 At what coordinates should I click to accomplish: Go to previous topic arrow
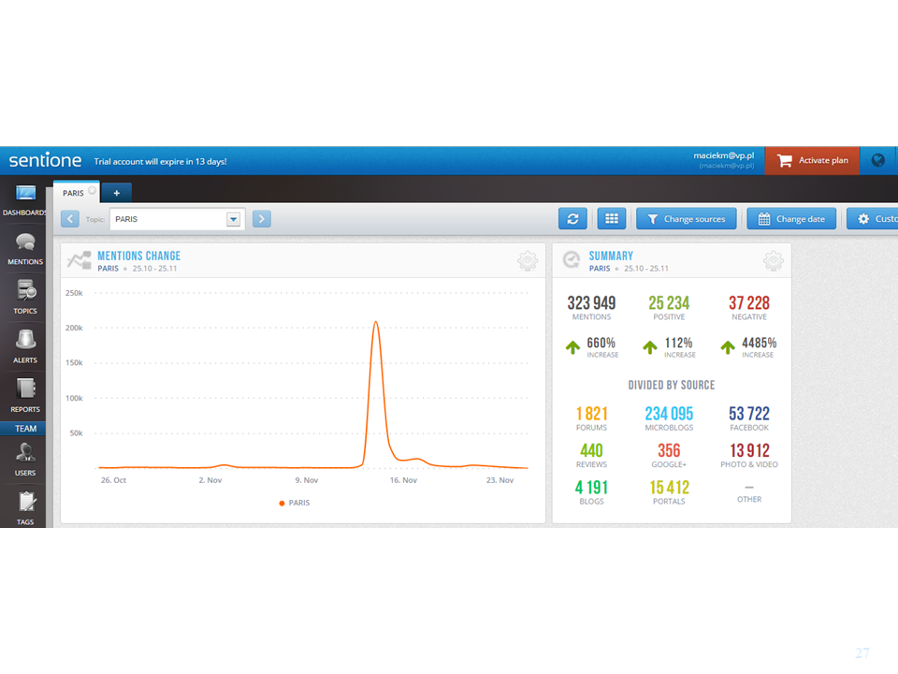point(70,218)
